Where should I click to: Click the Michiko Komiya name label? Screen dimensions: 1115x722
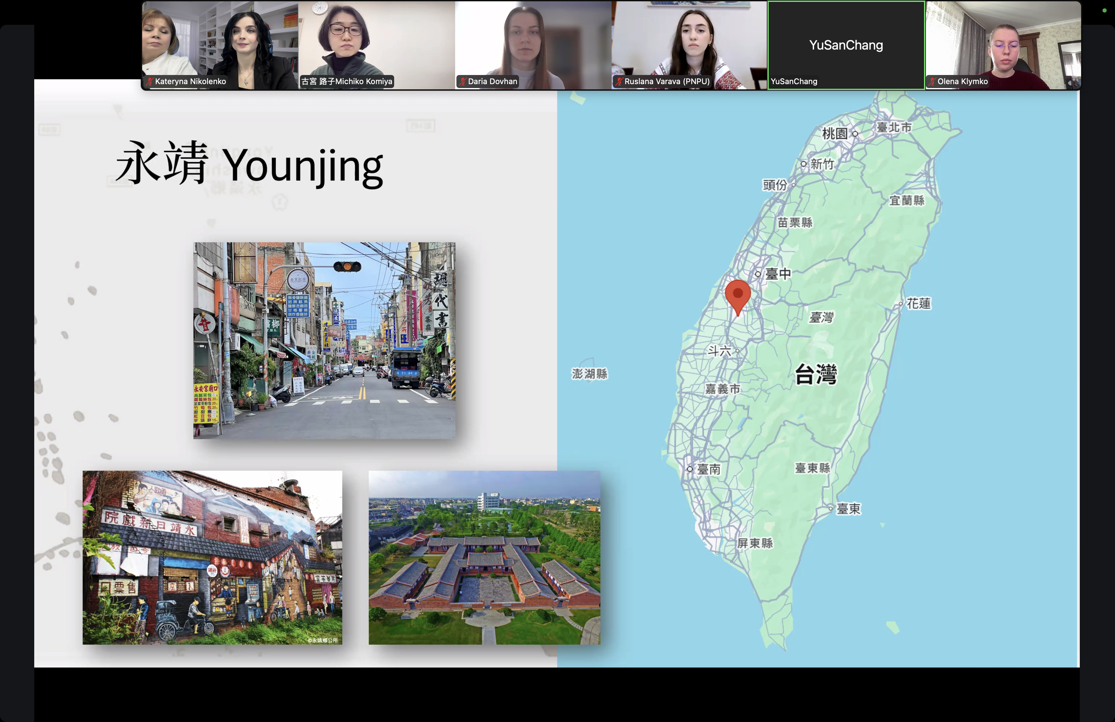[x=347, y=82]
